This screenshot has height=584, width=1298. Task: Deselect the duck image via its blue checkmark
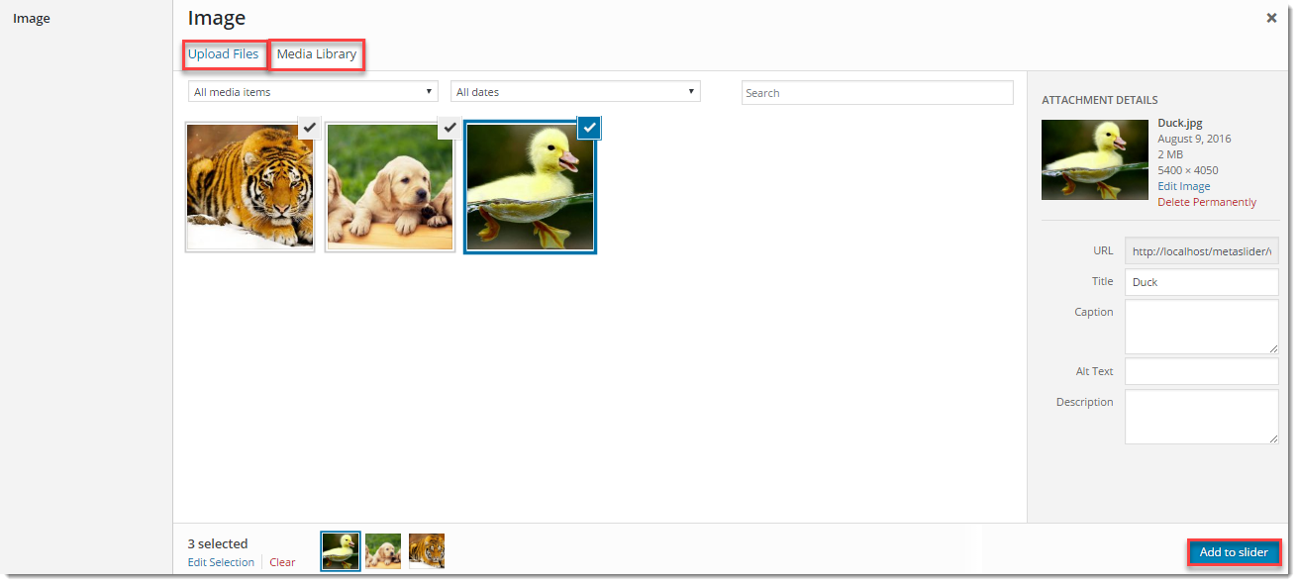589,128
